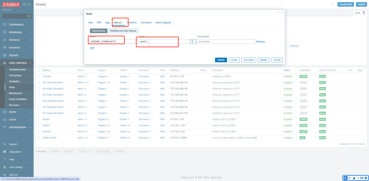This screenshot has height=181, width=369.
Task: Click the Services icon in sidebar
Action: click(x=4, y=40)
